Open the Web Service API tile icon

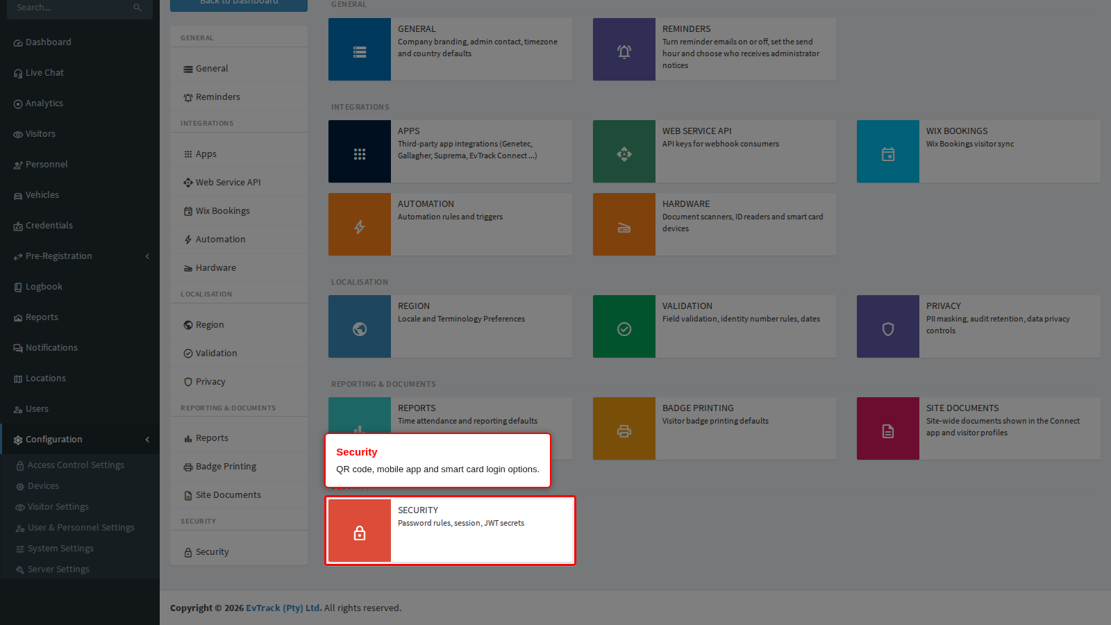coord(624,154)
